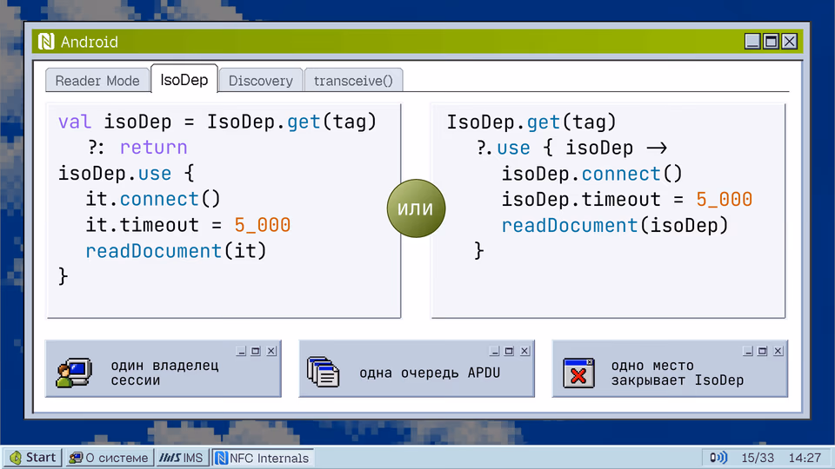Image resolution: width=835 pixels, height=469 pixels.
Task: Click the Start button shield icon
Action: point(16,458)
